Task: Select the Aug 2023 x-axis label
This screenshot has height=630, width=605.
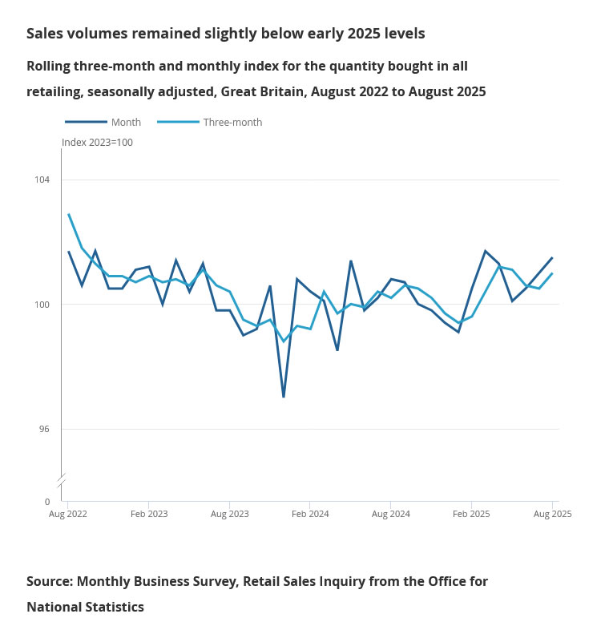Action: click(229, 514)
